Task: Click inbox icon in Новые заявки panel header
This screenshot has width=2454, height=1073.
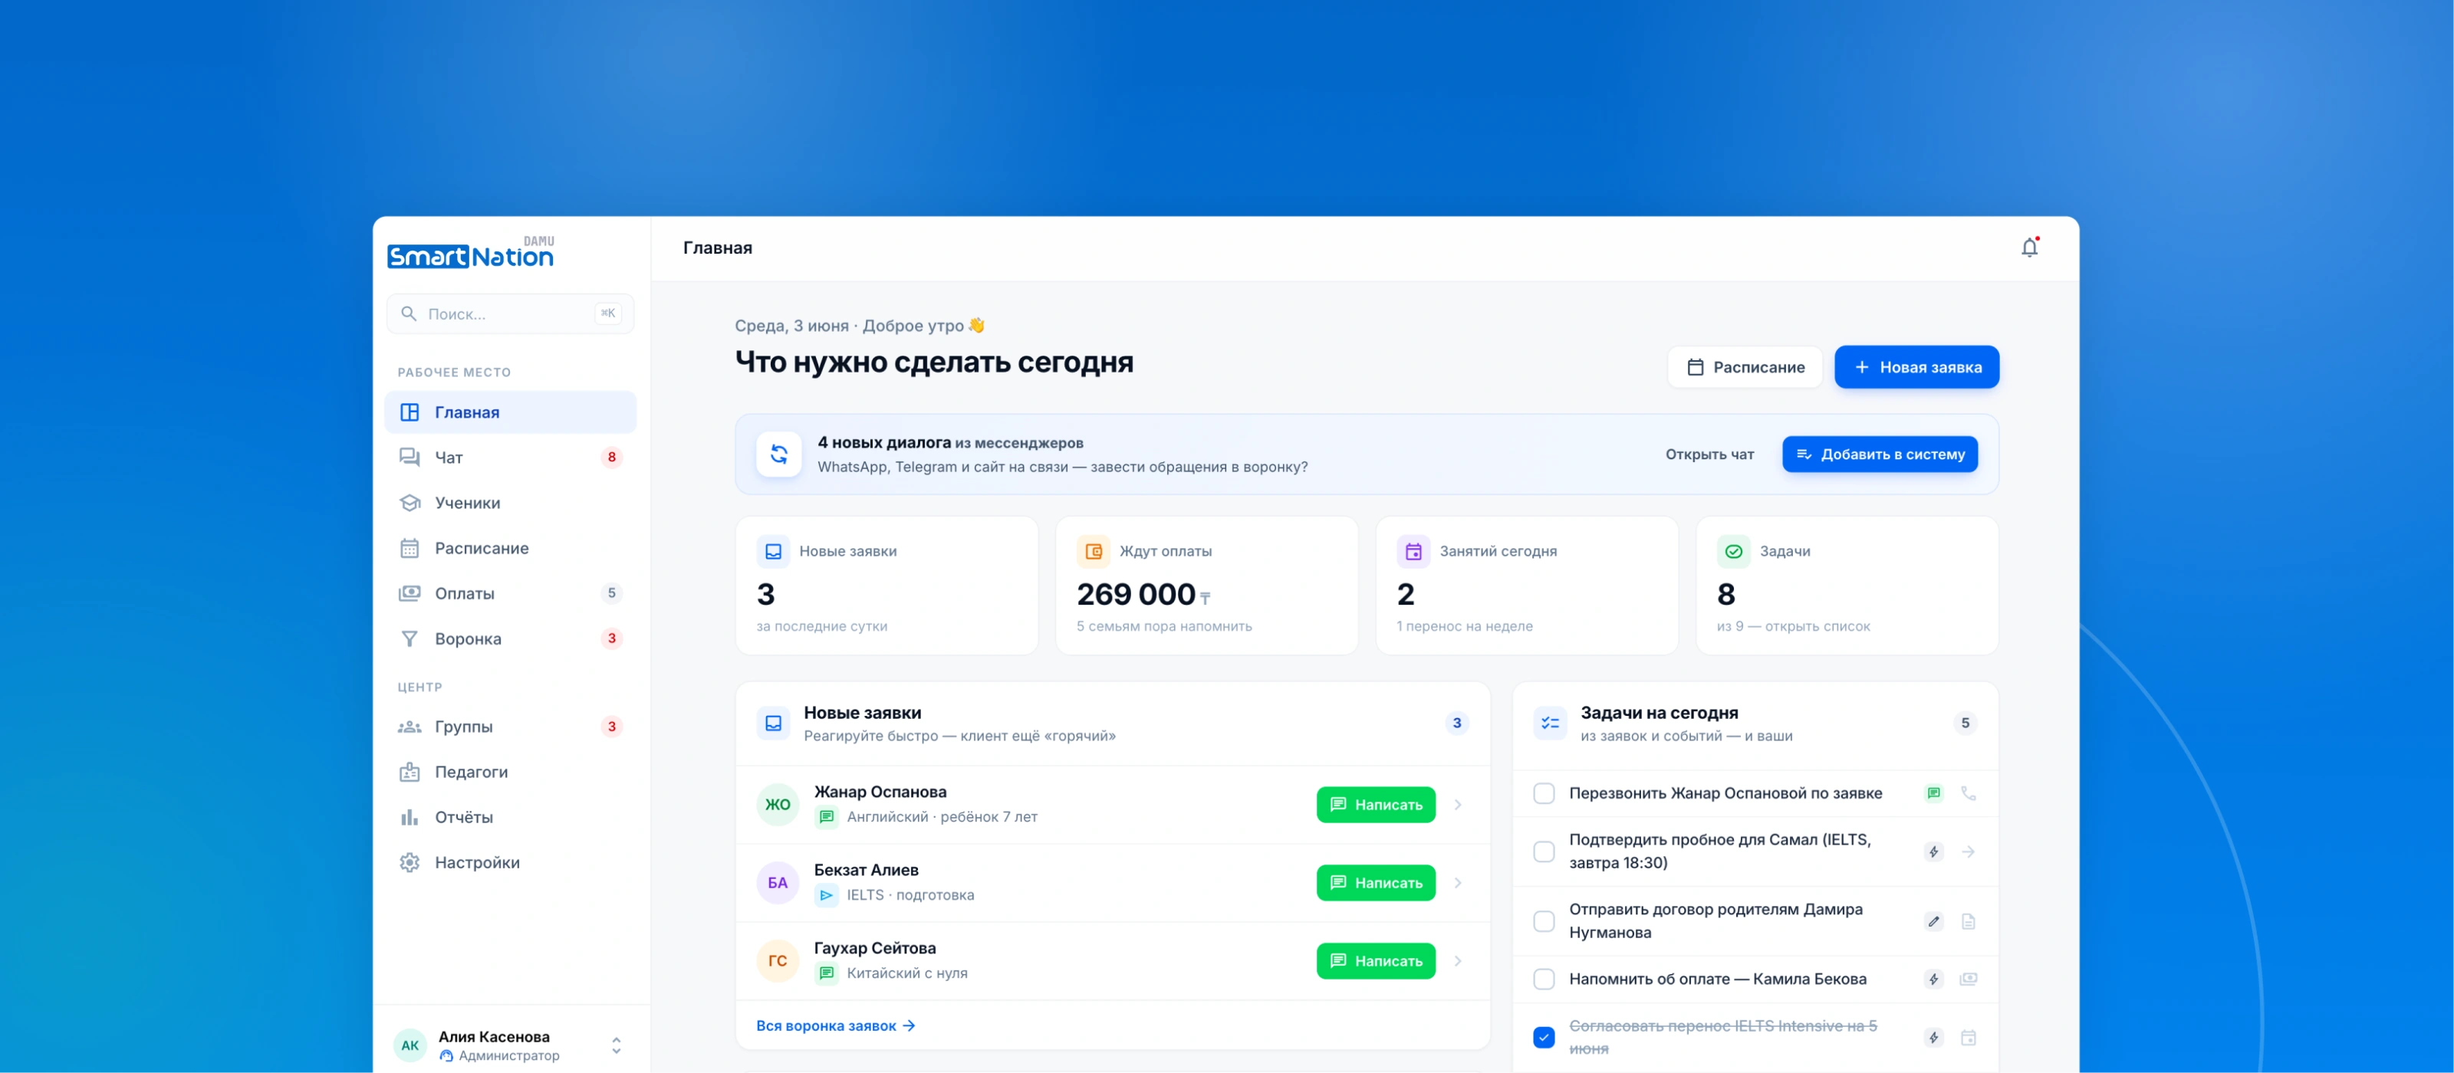Action: [774, 724]
